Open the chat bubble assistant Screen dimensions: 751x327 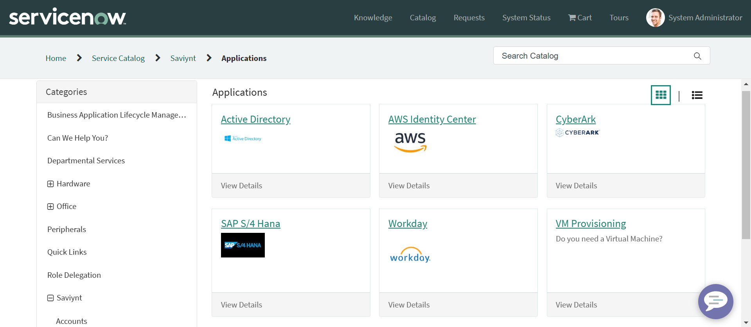(715, 301)
